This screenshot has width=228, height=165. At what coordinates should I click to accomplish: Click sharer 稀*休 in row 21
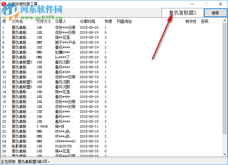60,126
